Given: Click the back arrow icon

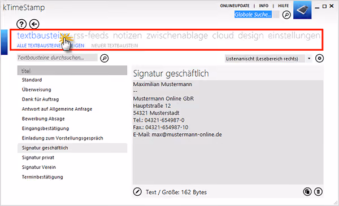Looking at the screenshot, I should 34,24.
